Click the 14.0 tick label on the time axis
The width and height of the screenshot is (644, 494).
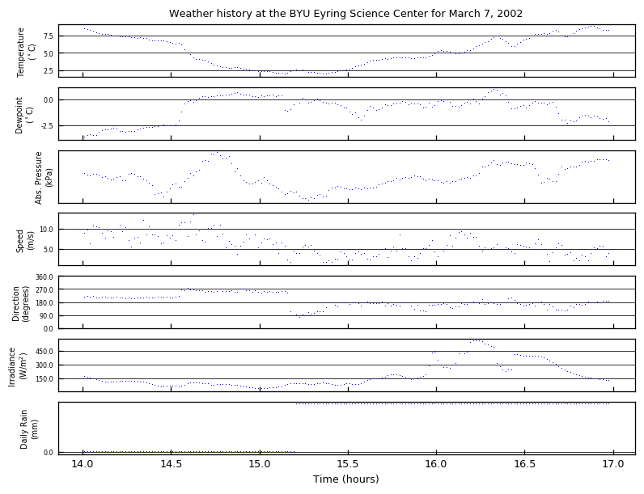click(83, 464)
